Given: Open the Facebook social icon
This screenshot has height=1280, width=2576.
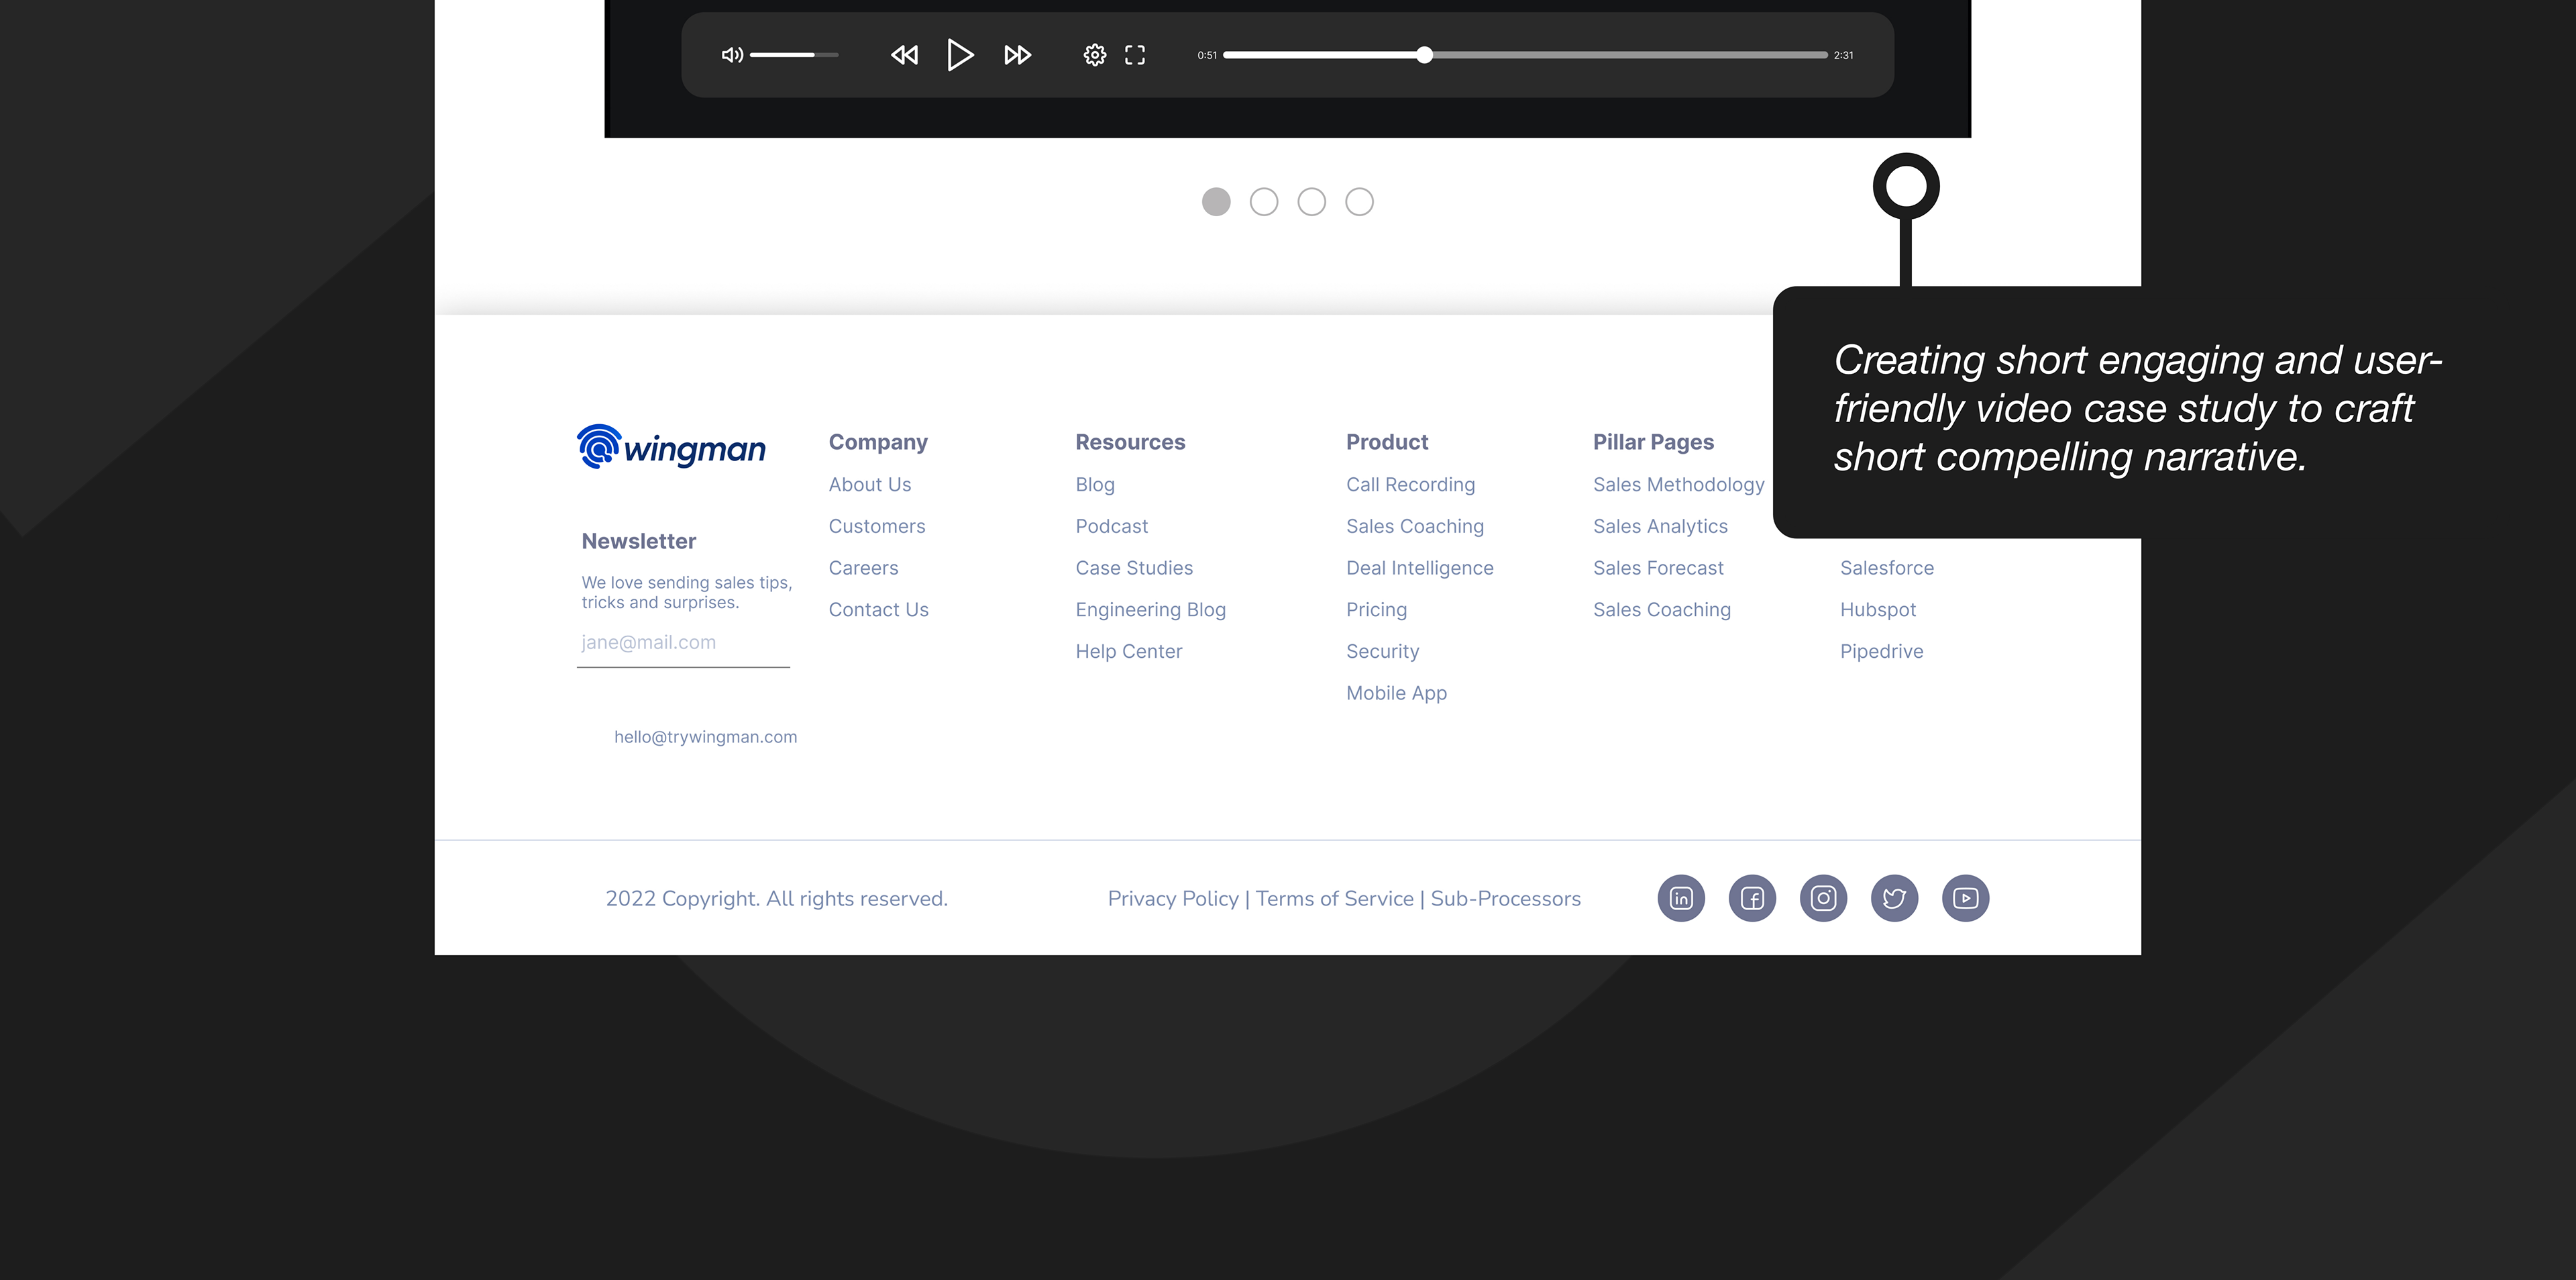Looking at the screenshot, I should [x=1752, y=899].
